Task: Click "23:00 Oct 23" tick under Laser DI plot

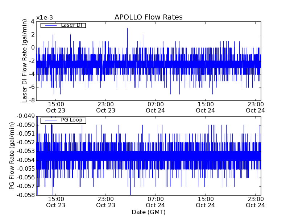Action: (105, 107)
